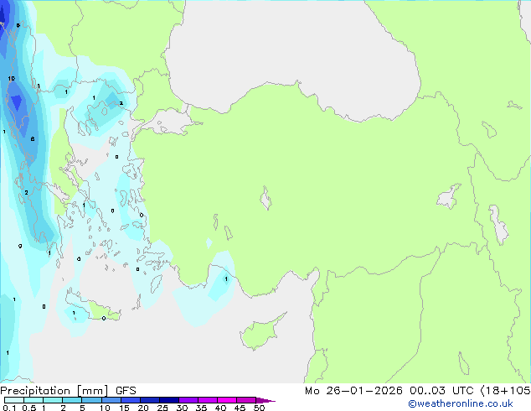The height and width of the screenshot is (411, 531).
Task: Click the 1 to 2 mm legend swatch
Action: 53,400
